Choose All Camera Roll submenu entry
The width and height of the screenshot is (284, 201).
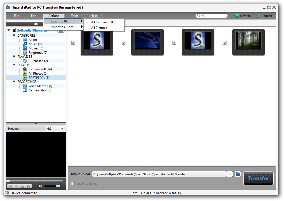point(104,22)
